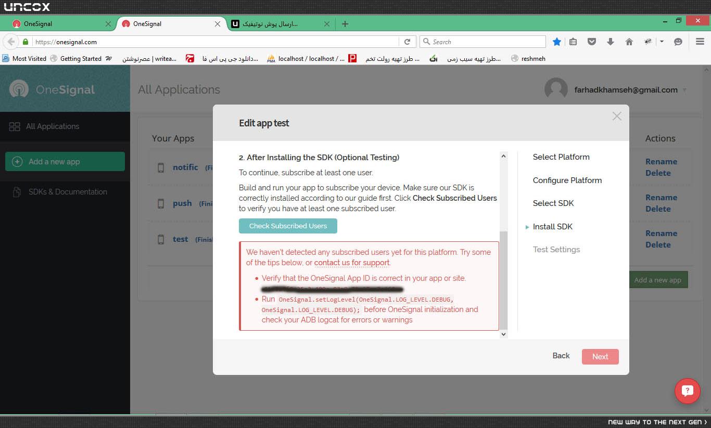Click the toolbar extension icon left of dropdown arrow
The height and width of the screenshot is (428, 711).
click(648, 42)
